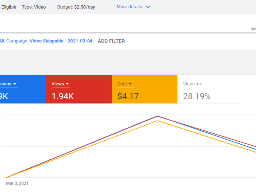Click the chart peak data point
The width and height of the screenshot is (256, 192).
coord(157,116)
